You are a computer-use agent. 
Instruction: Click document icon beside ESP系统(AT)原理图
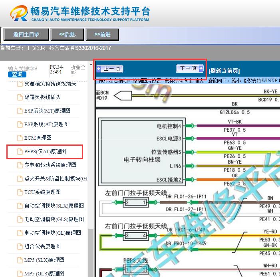[x=20, y=125]
